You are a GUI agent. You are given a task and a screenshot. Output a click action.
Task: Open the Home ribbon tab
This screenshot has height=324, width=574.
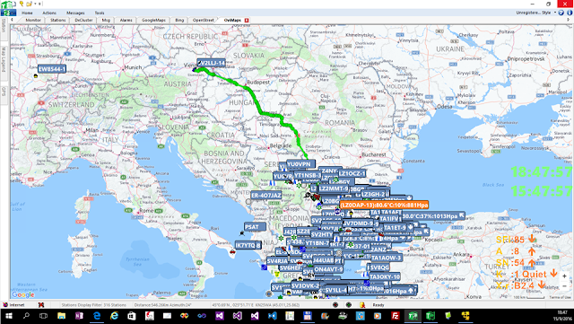tap(27, 13)
